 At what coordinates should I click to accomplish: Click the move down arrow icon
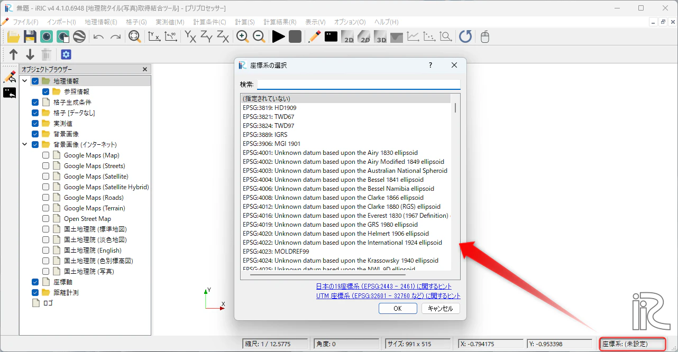click(30, 54)
